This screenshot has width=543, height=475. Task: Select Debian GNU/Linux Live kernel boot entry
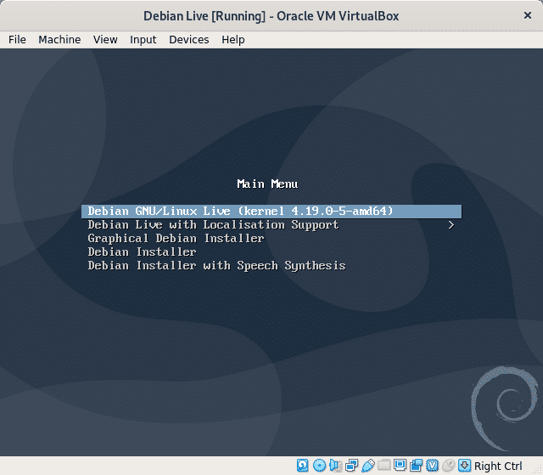[271, 211]
